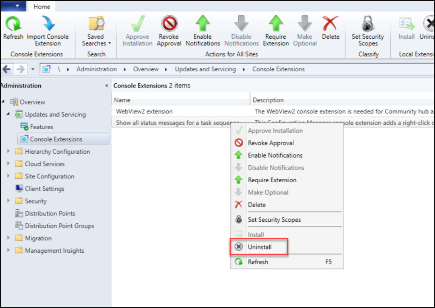Choose Approve Installation in the context menu
This screenshot has width=435, height=308.
tap(287, 130)
